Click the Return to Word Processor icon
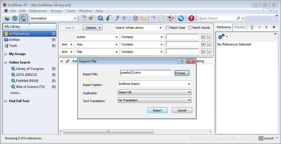 click(171, 18)
